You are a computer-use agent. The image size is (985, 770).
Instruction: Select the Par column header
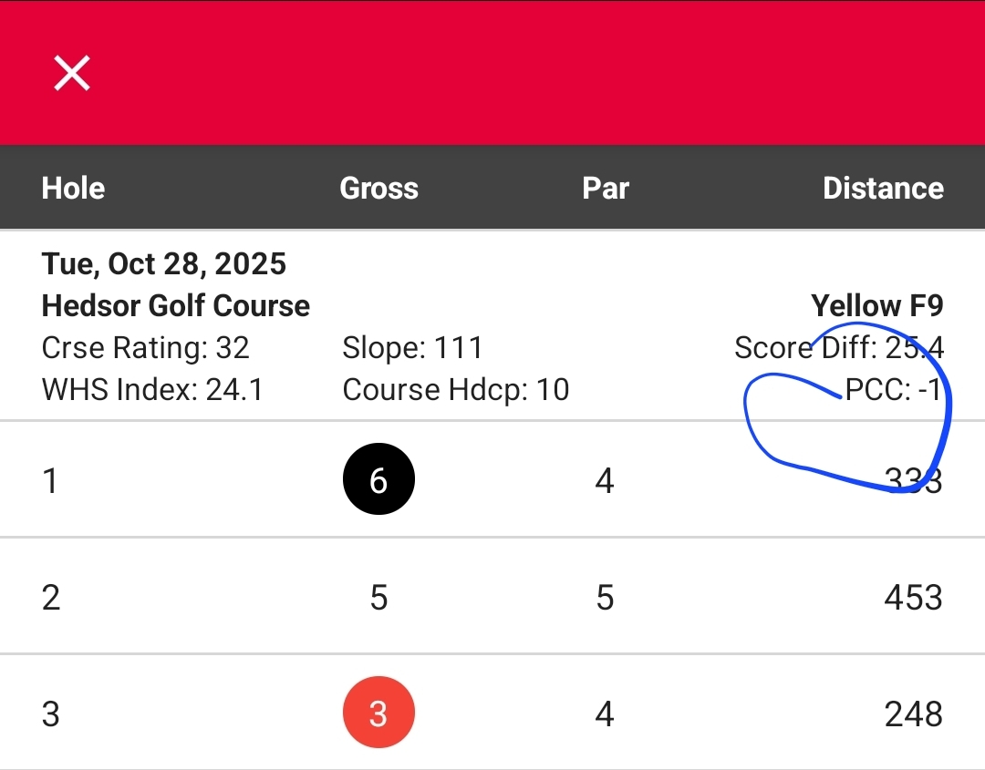click(606, 189)
